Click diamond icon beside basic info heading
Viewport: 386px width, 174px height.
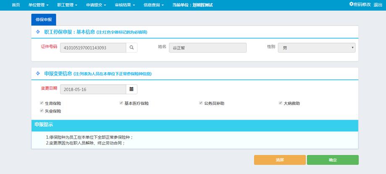(x=38, y=32)
